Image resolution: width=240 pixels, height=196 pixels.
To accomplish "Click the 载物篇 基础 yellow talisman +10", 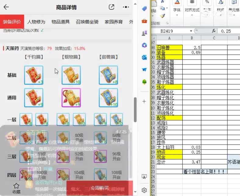I will tap(71, 75).
